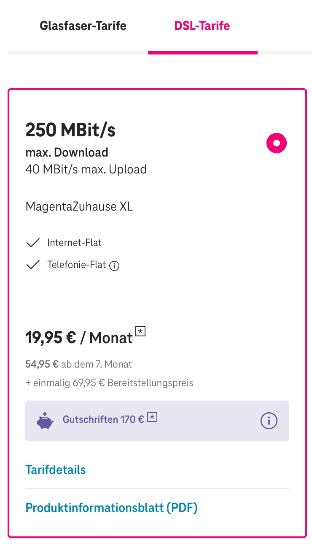Click the 40 MBit/s max. Upload text
The width and height of the screenshot is (312, 544).
(x=86, y=170)
